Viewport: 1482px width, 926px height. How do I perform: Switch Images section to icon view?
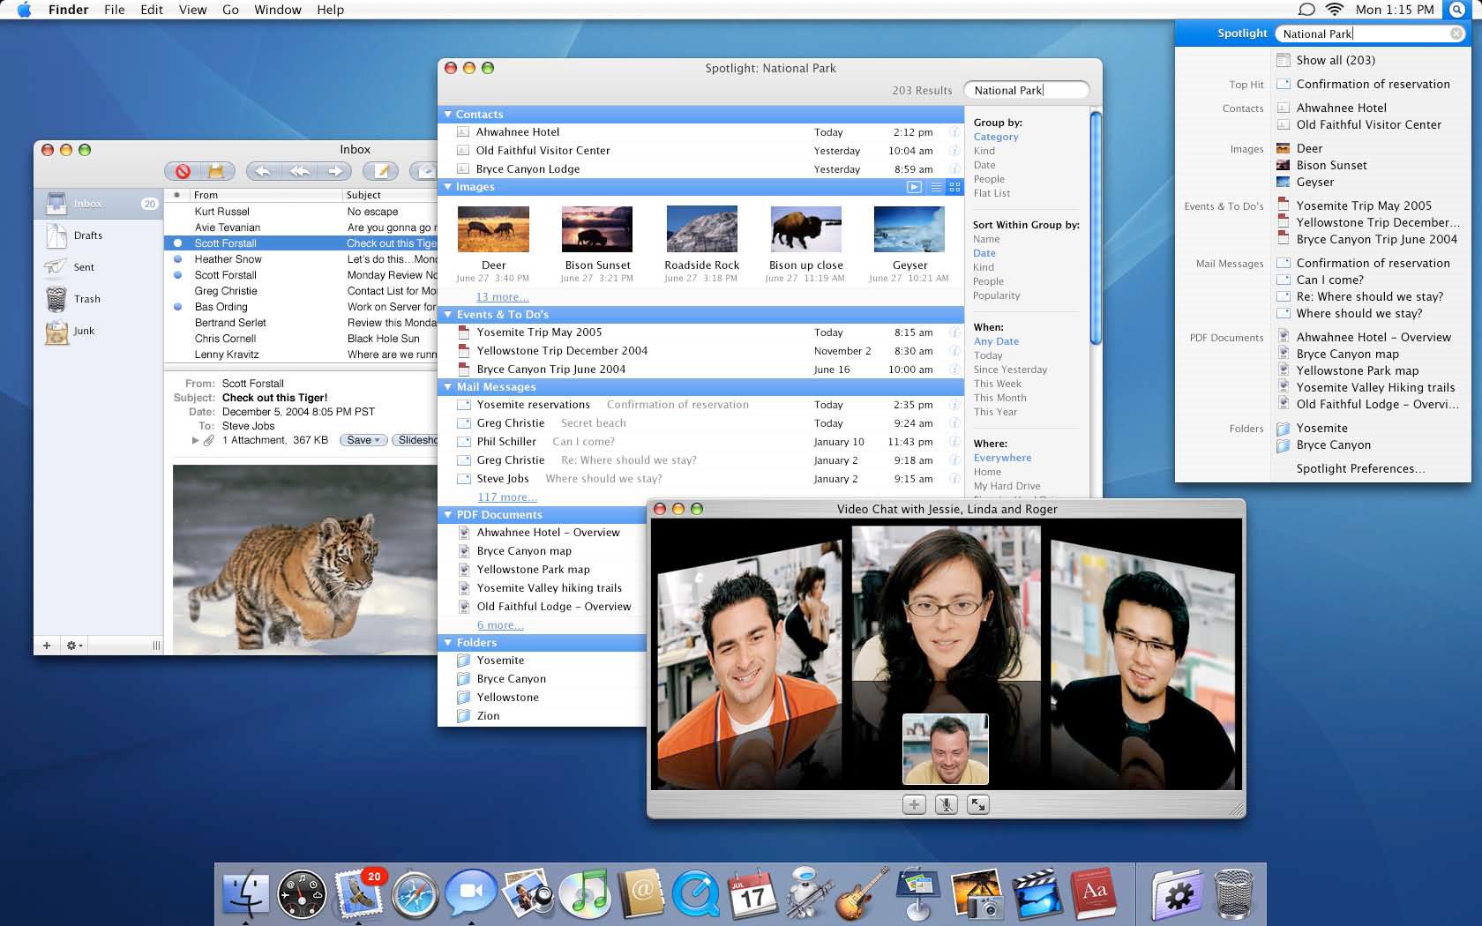(954, 187)
